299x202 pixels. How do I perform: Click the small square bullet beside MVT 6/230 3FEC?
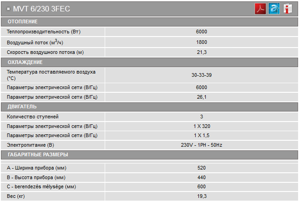(8, 9)
